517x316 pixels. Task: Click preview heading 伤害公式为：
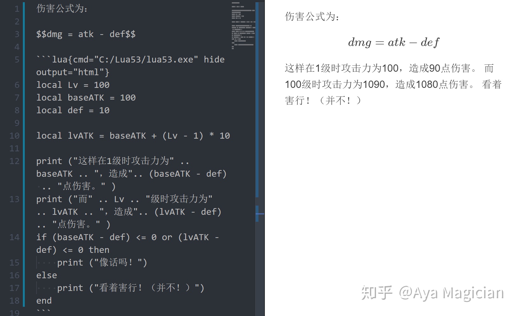[x=312, y=16]
